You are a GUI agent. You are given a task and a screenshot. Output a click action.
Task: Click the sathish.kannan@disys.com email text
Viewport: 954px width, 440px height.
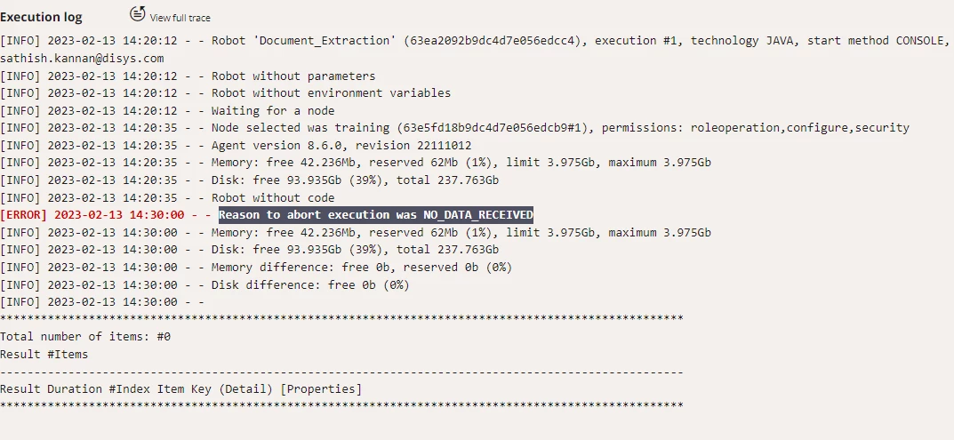pyautogui.click(x=82, y=59)
